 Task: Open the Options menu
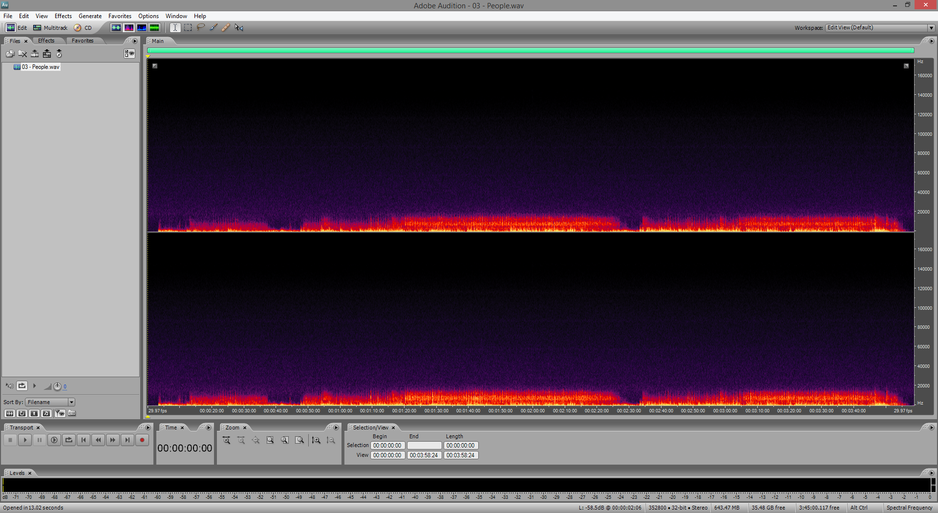tap(148, 16)
